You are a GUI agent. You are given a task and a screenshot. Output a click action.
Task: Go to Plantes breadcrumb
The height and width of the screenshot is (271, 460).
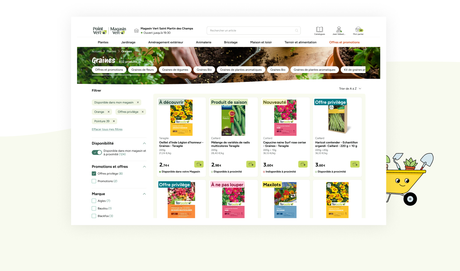[111, 51]
